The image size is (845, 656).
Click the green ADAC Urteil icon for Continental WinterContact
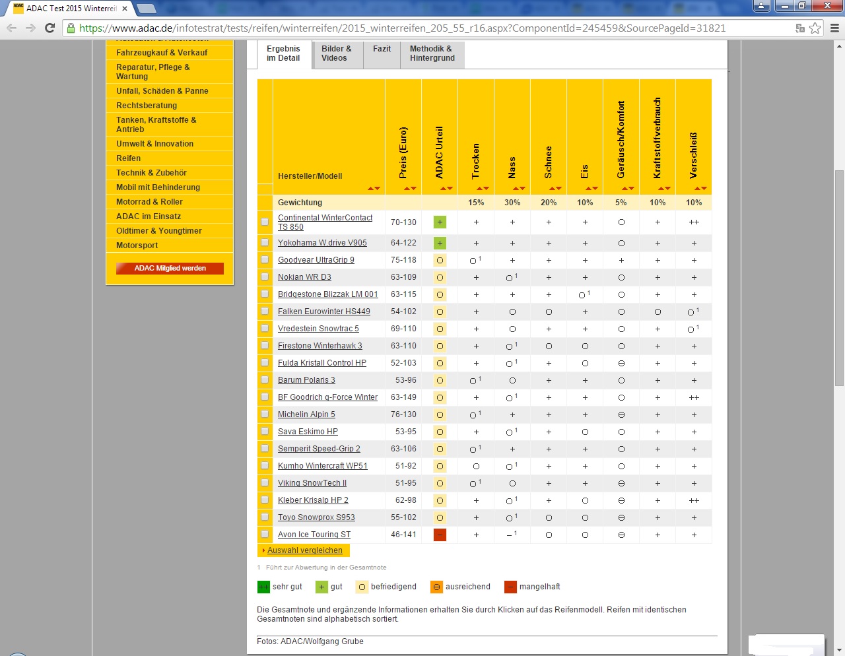point(440,222)
